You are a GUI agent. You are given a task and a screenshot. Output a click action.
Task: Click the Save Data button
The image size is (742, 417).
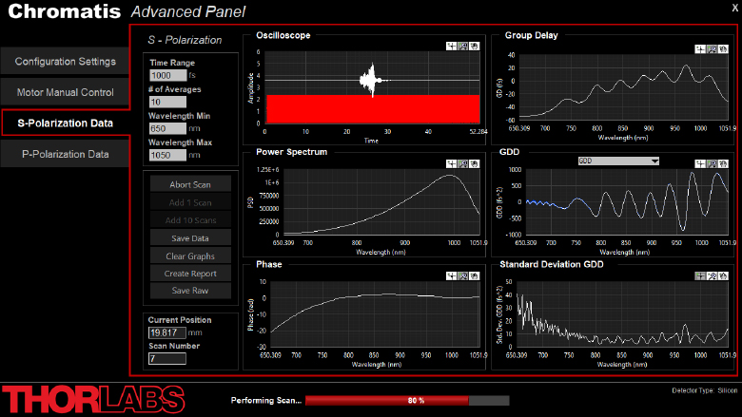pyautogui.click(x=190, y=237)
